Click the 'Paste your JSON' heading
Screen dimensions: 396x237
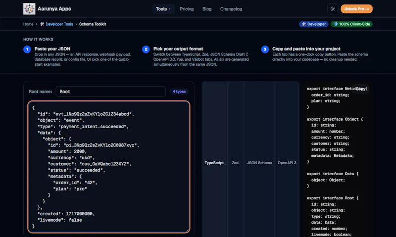tap(52, 48)
